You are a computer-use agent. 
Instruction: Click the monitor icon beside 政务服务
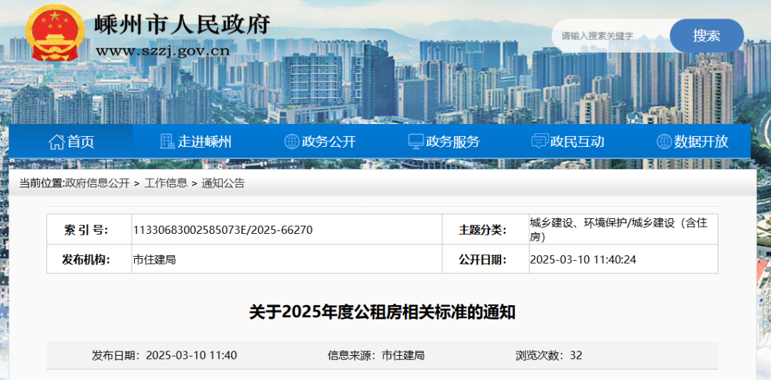pos(415,141)
